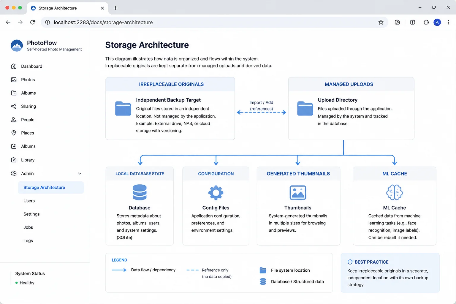The image size is (456, 304).
Task: Open the side panel browser icon
Action: click(413, 22)
